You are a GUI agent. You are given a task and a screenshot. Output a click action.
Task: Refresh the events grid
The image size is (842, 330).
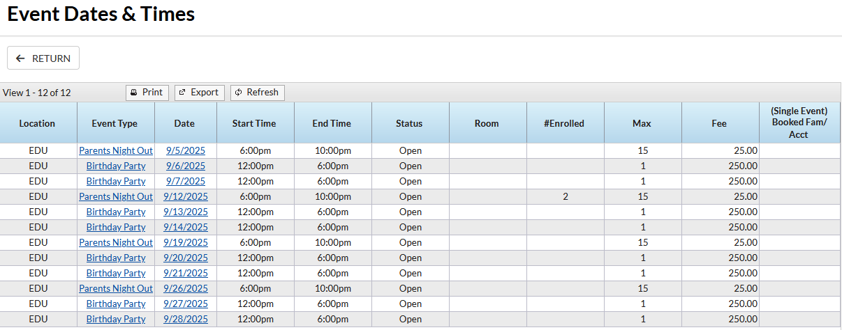pyautogui.click(x=258, y=93)
